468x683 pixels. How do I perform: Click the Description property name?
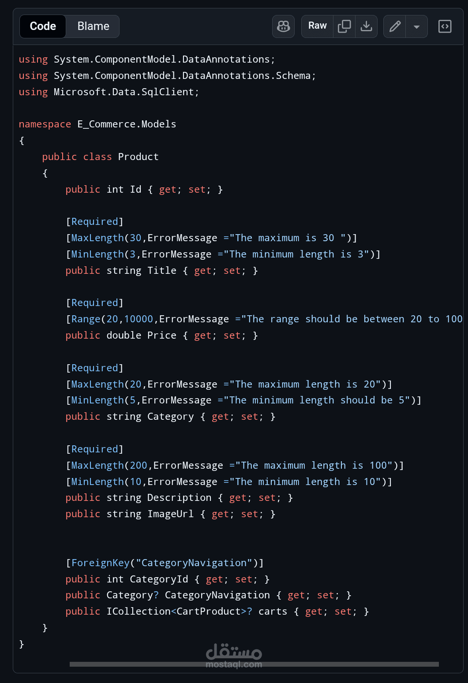point(179,498)
